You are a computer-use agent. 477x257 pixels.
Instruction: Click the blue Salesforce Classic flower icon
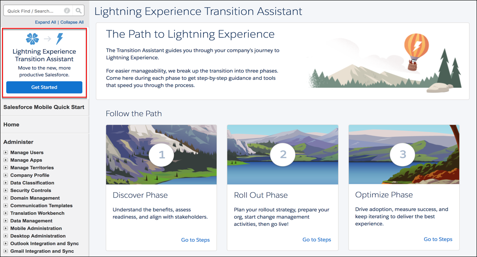coord(32,39)
